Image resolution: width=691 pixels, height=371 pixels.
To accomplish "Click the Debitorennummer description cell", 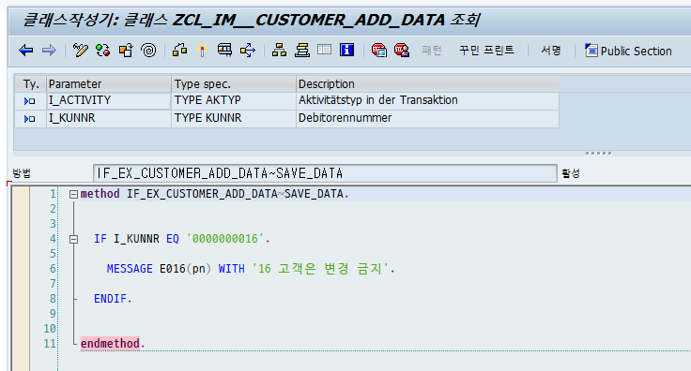I will click(428, 118).
